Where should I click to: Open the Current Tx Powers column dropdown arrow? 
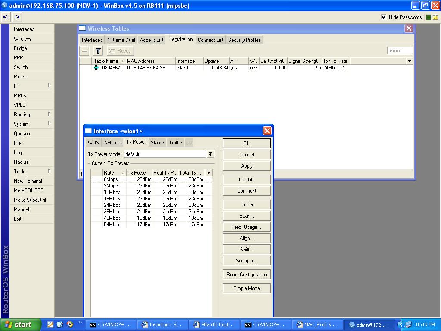click(208, 172)
